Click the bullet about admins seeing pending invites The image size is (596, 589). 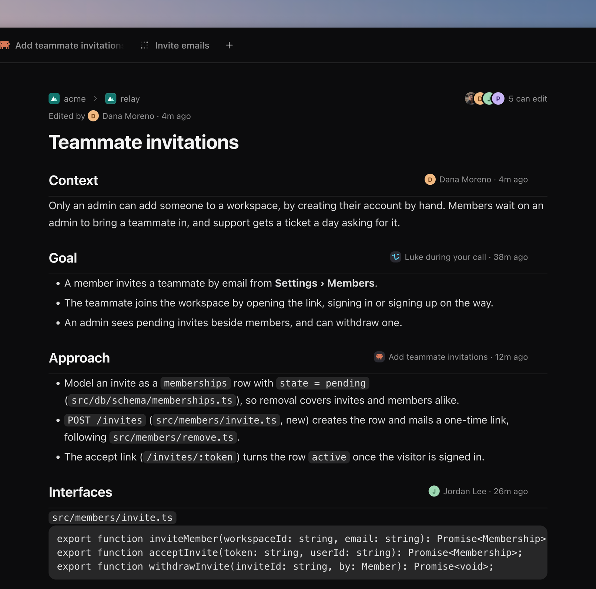point(233,323)
